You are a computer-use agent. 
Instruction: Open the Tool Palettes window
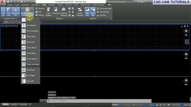[48, 12]
